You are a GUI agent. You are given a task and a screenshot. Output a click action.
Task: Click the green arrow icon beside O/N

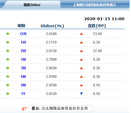click(x=8, y=34)
